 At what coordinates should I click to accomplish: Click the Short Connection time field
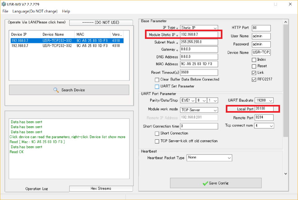(x=199, y=126)
